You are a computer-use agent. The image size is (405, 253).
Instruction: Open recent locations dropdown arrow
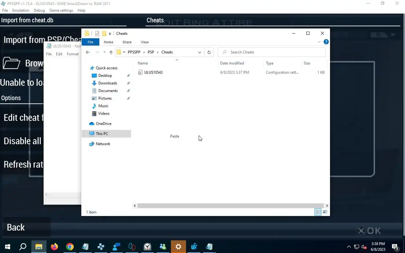[x=104, y=52]
